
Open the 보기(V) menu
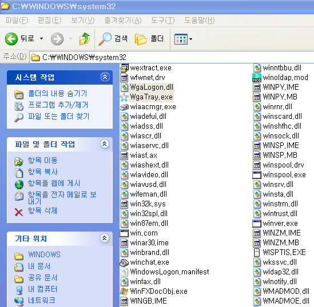pyautogui.click(x=83, y=20)
